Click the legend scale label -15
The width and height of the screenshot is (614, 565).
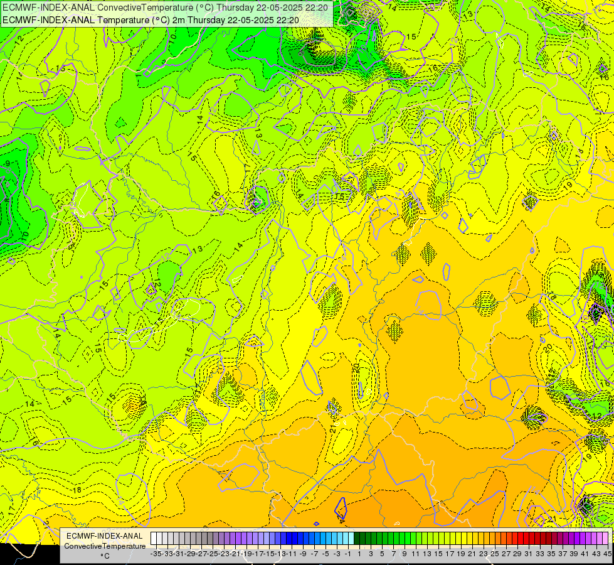point(270,554)
